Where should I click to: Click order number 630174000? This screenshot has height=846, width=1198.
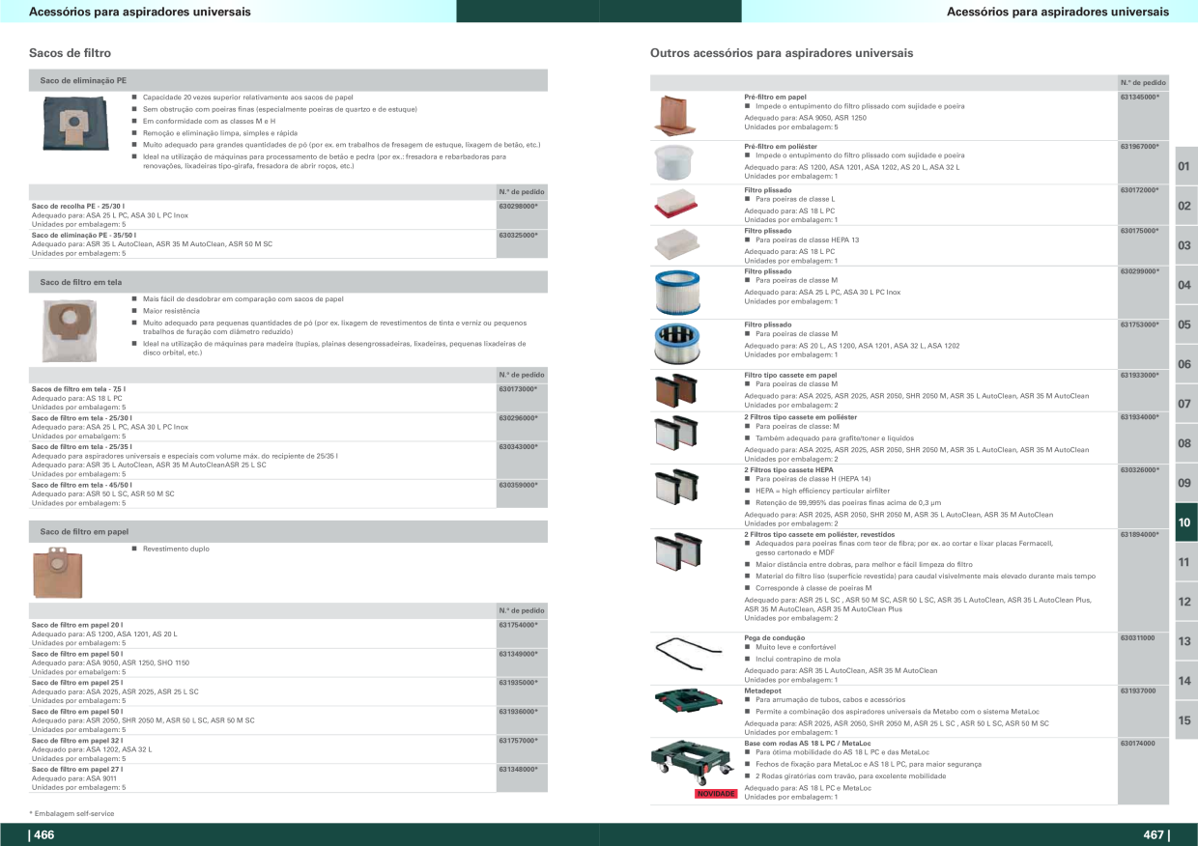(x=1138, y=744)
